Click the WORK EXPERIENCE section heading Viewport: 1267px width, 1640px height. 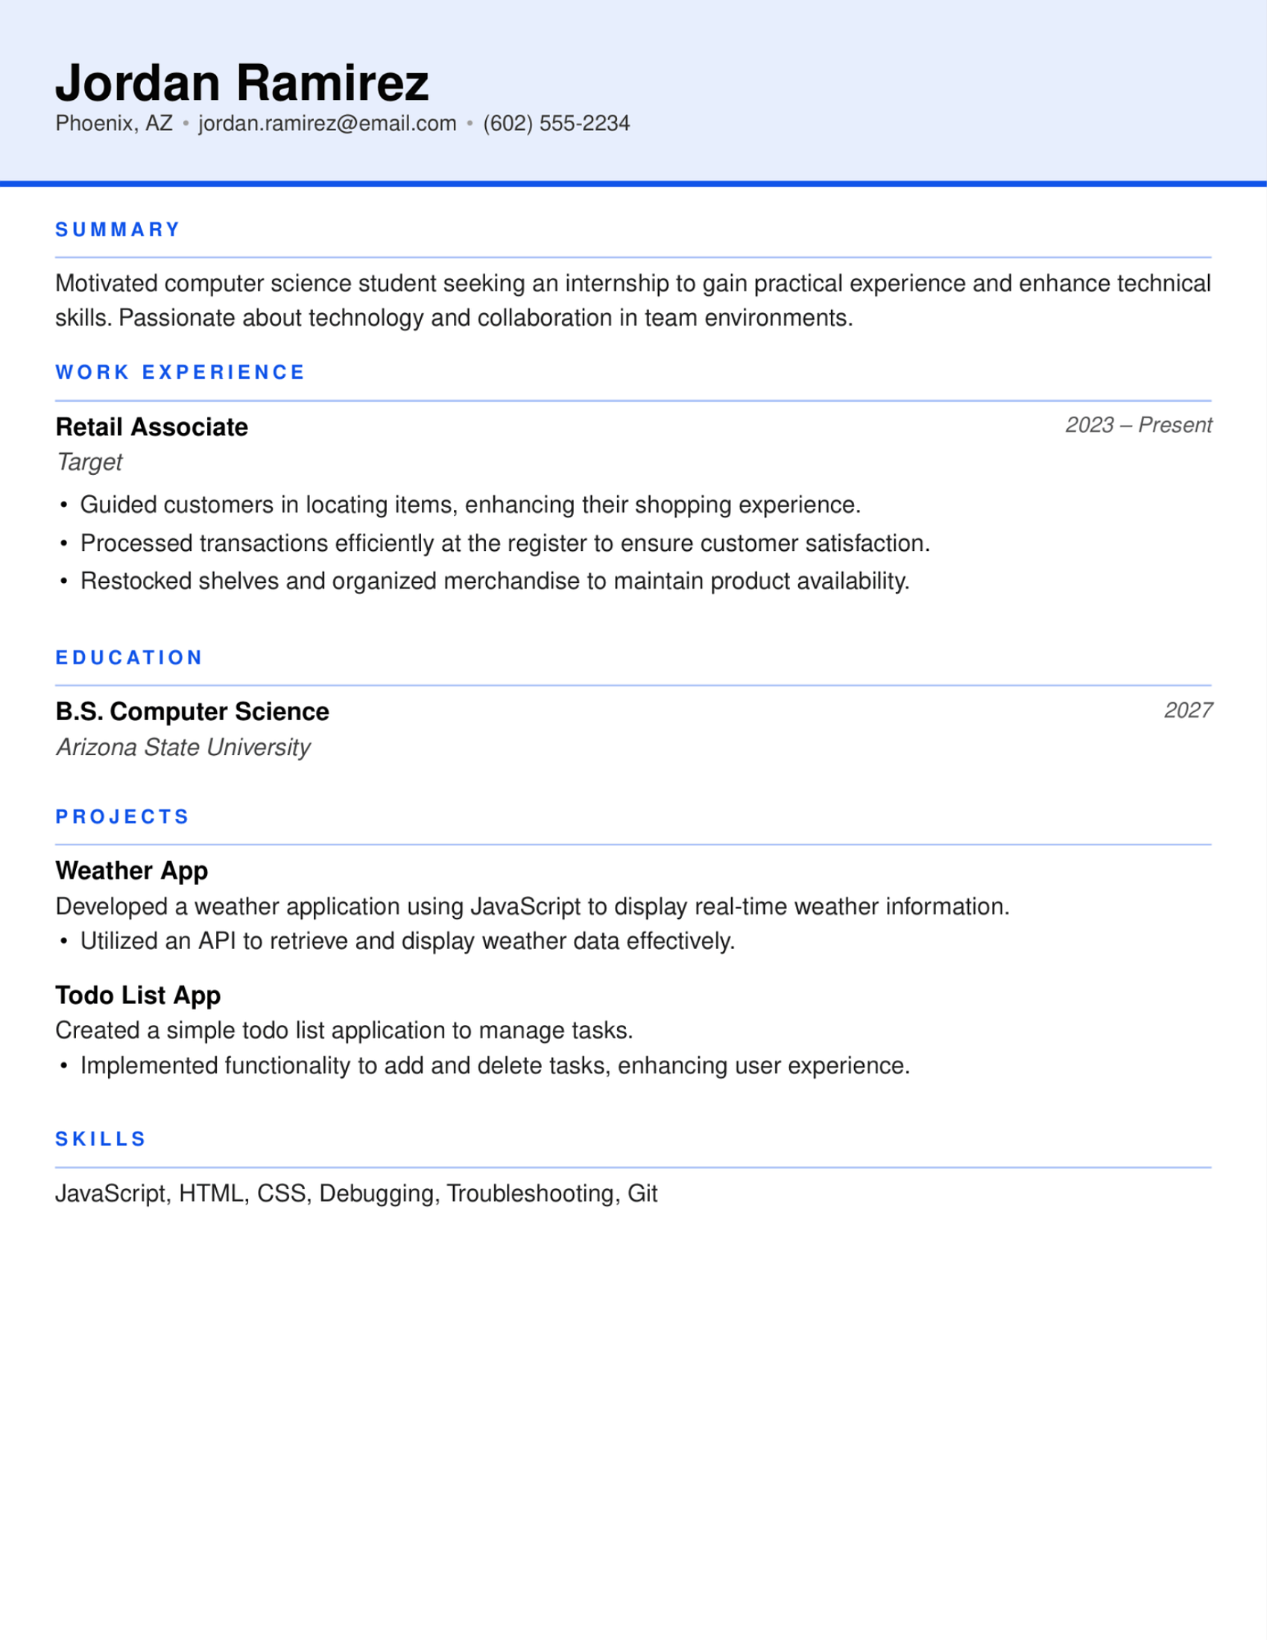(x=180, y=373)
